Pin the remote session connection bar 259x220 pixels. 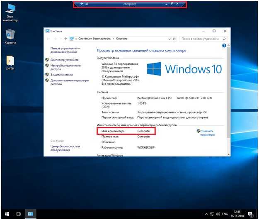(82, 4)
